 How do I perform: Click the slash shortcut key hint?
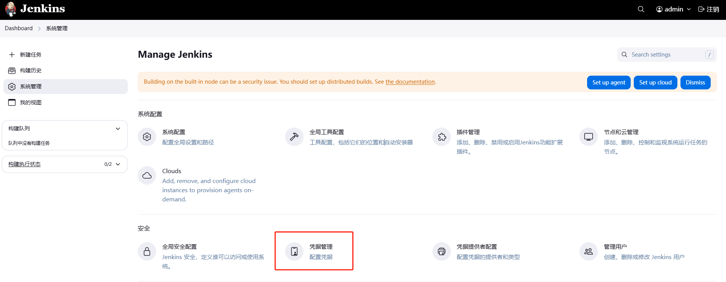(x=710, y=55)
